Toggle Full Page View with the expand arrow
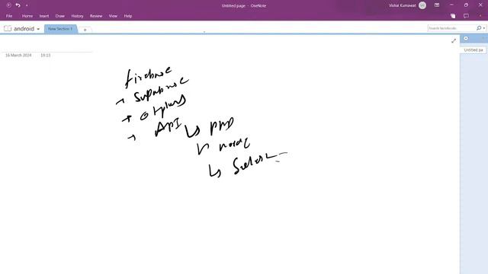 [454, 40]
